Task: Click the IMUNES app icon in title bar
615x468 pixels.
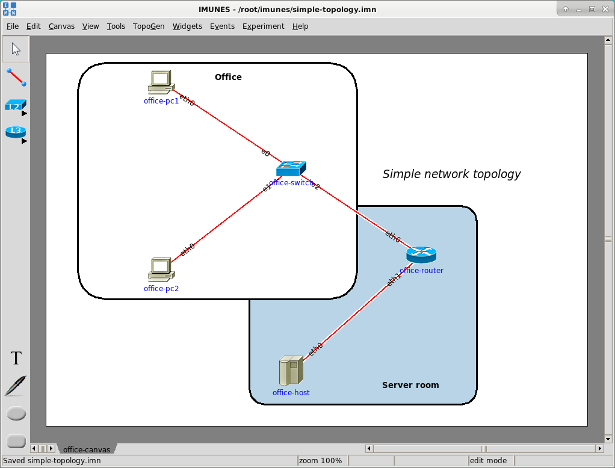Action: tap(10, 9)
